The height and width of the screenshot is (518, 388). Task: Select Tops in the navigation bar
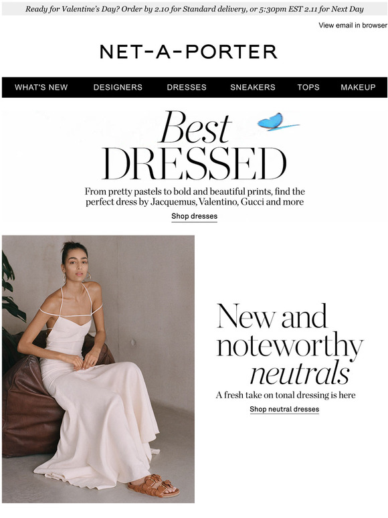click(308, 87)
